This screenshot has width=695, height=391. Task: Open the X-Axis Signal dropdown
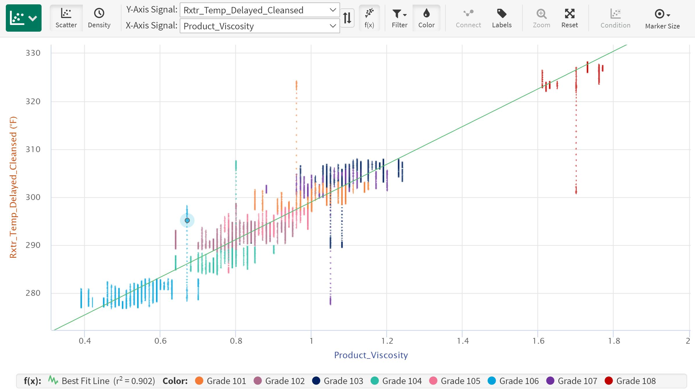pos(259,26)
